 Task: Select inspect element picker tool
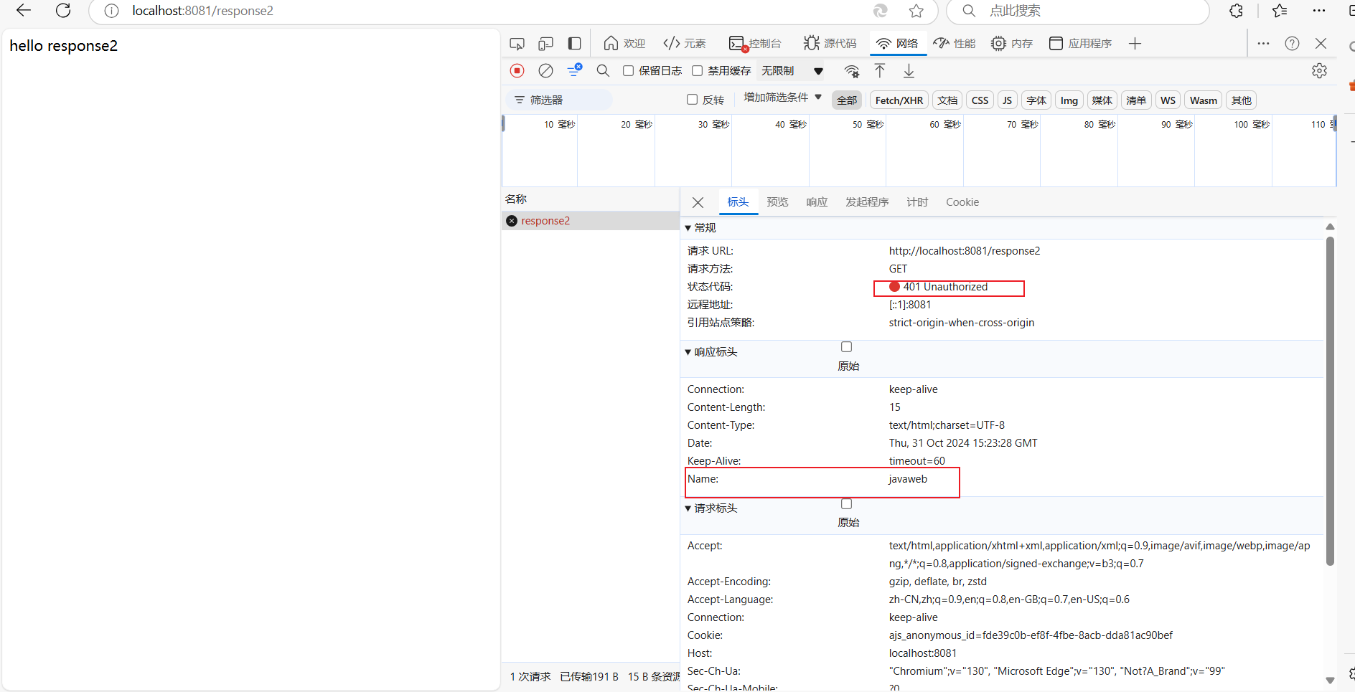coord(517,44)
